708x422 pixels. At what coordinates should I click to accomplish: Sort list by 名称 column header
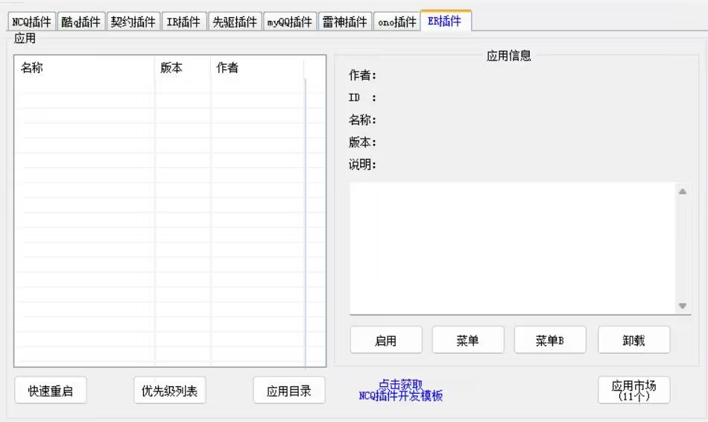pos(83,68)
